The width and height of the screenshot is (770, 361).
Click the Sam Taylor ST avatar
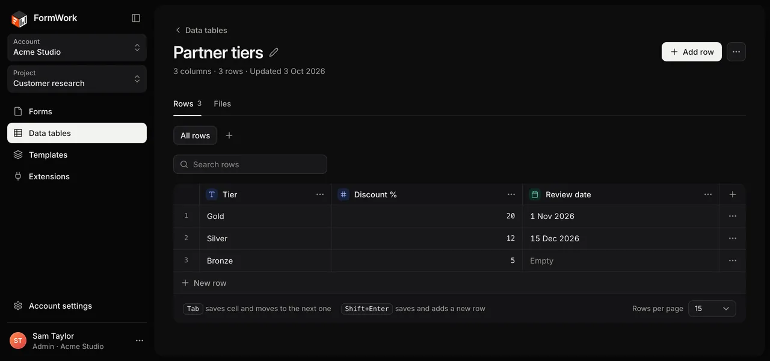18,341
